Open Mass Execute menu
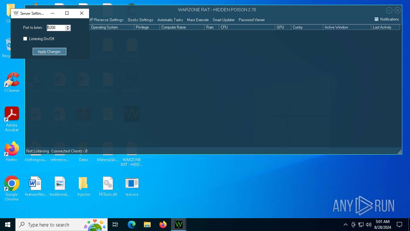Screen dimensions: 410x231 click(x=198, y=20)
